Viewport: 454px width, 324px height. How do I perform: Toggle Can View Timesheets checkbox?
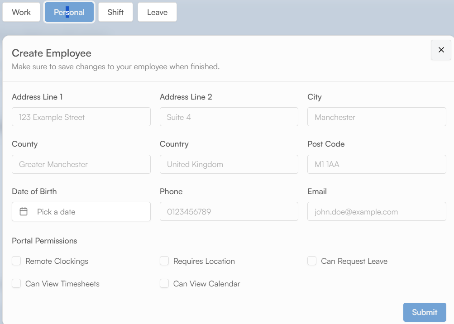(x=16, y=283)
